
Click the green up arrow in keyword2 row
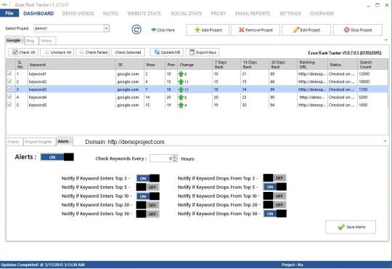coord(181,81)
